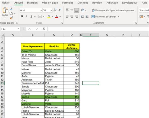Open Presse-papiers dialog launcher
The height and width of the screenshot is (118, 149).
click(17, 23)
